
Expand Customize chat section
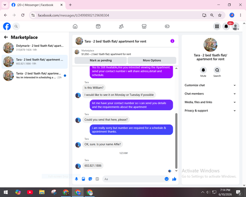[x=210, y=85]
